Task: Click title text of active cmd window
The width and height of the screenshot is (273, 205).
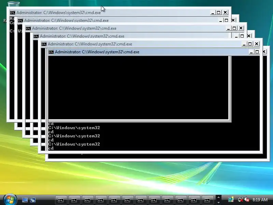Action: pos(97,52)
